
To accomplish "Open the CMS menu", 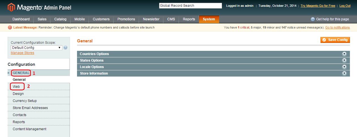I will pos(171,19).
